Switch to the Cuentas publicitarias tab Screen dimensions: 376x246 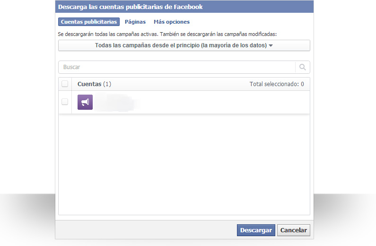click(x=89, y=22)
